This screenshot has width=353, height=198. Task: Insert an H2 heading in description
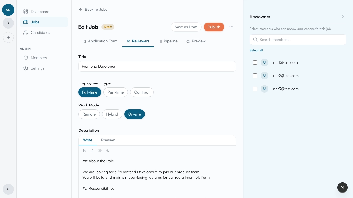coord(108,150)
